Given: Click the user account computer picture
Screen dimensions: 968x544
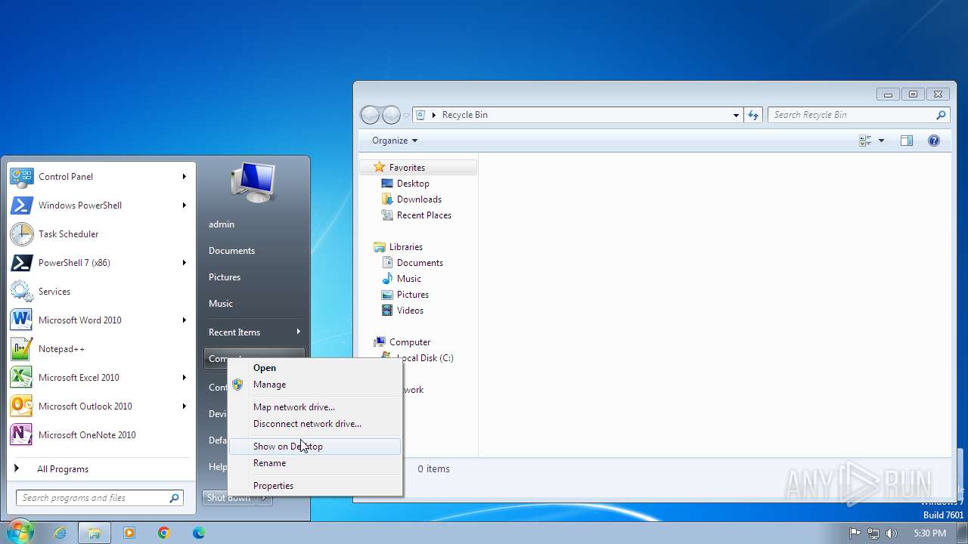Looking at the screenshot, I should point(253,182).
